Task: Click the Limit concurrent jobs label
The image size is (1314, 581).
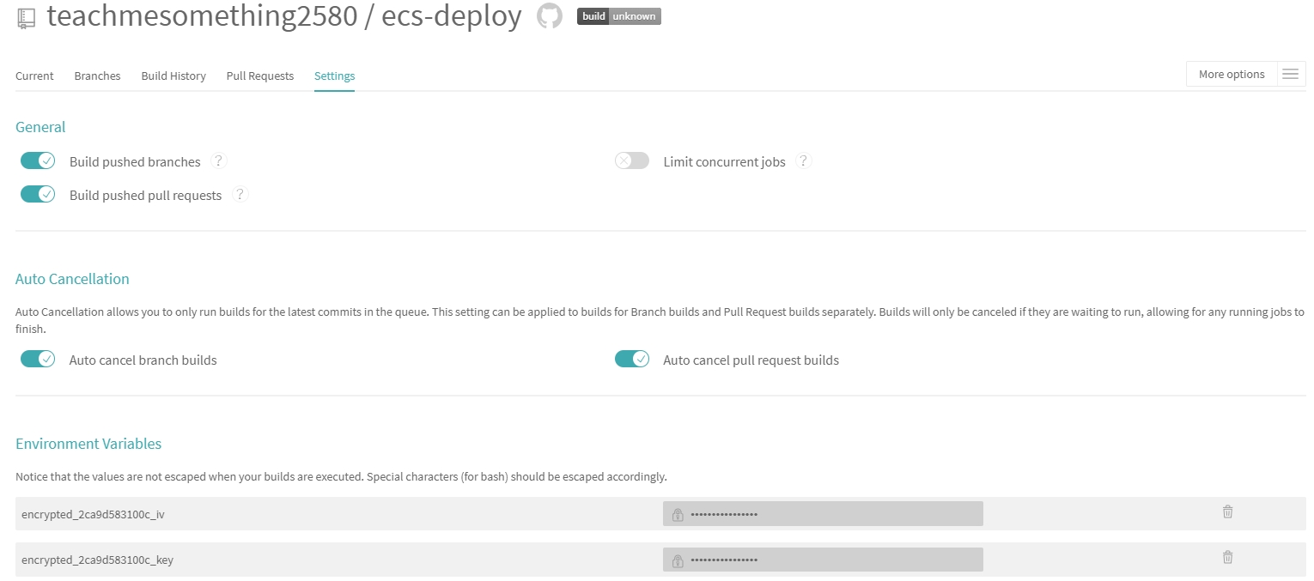Action: click(724, 161)
